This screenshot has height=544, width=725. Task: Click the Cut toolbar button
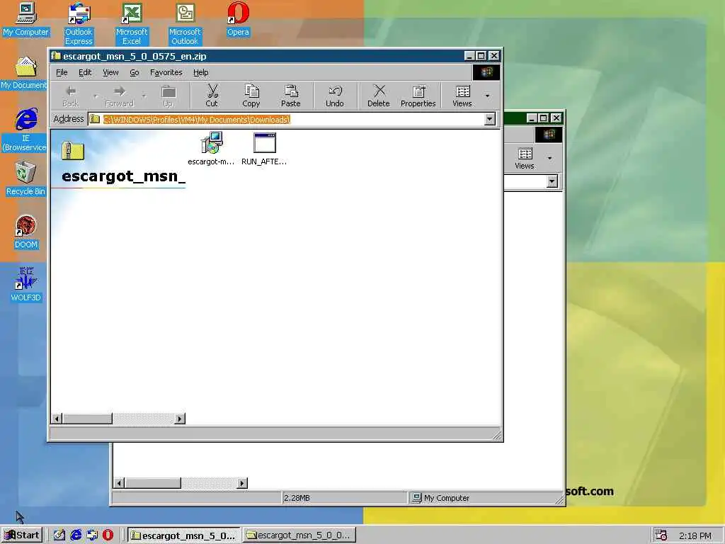[x=212, y=96]
